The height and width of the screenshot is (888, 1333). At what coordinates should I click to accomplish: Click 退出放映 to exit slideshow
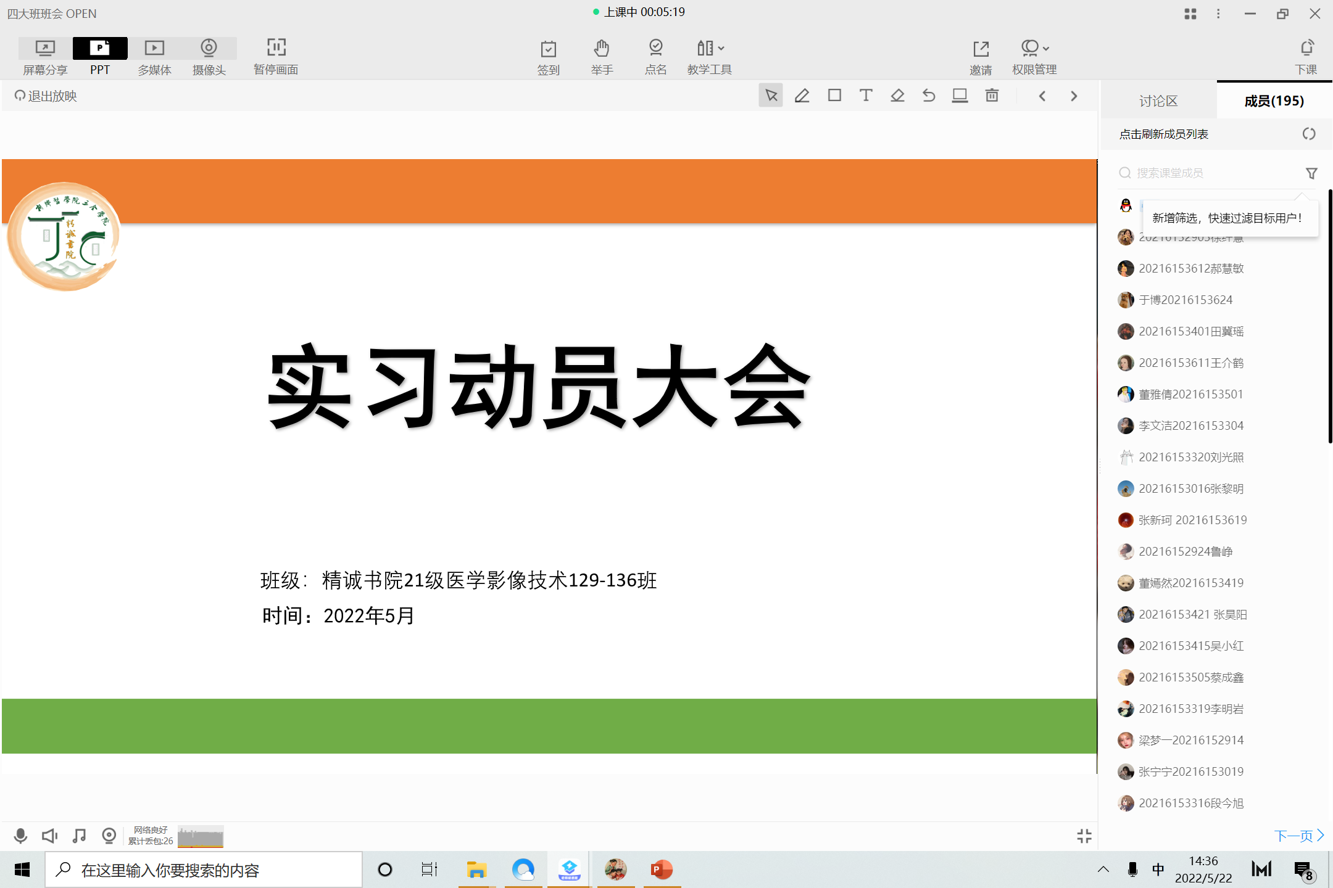(x=46, y=96)
